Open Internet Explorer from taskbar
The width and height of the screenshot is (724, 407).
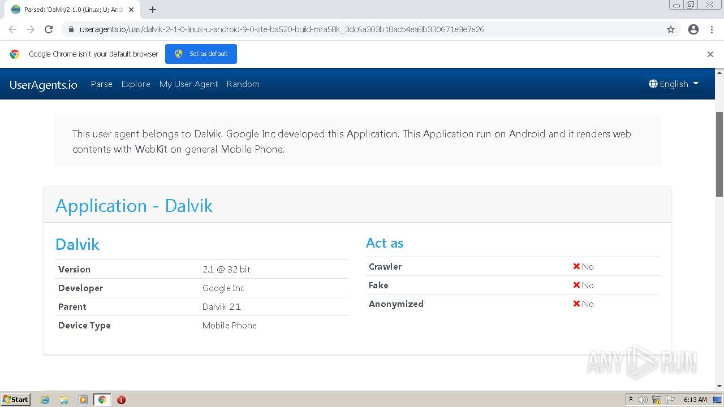click(45, 400)
